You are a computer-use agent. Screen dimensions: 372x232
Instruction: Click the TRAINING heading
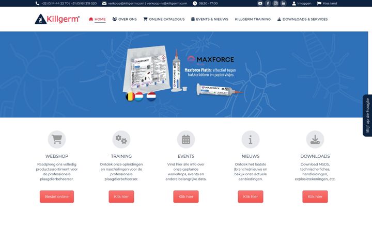tap(121, 156)
